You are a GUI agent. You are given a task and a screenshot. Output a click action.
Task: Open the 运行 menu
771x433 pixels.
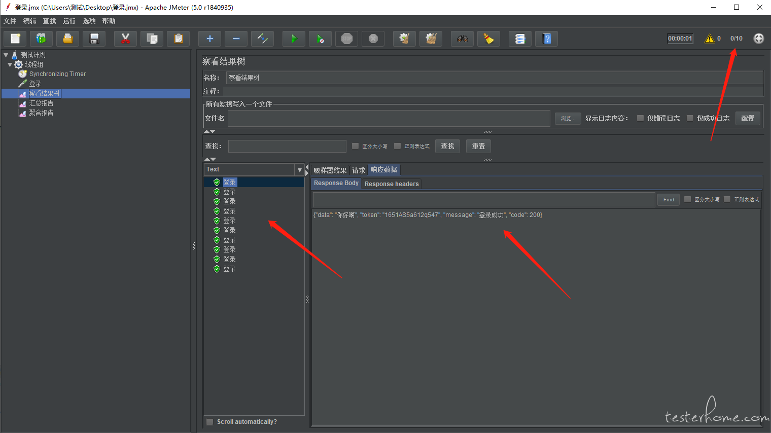(x=69, y=21)
